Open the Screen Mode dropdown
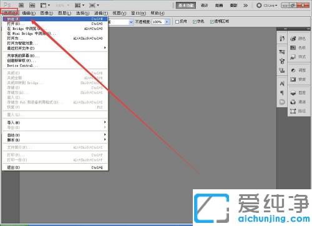 click(x=94, y=5)
